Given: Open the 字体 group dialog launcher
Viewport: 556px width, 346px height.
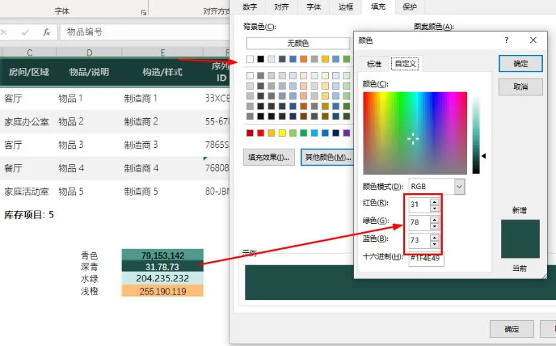Looking at the screenshot, I should click(144, 12).
